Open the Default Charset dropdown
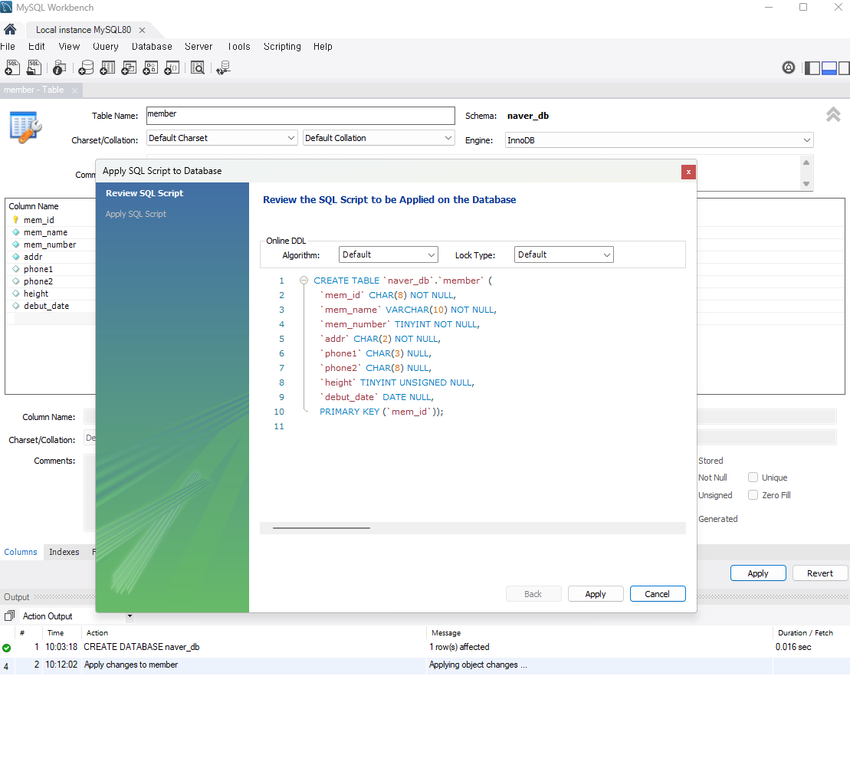850x778 pixels. tap(222, 138)
